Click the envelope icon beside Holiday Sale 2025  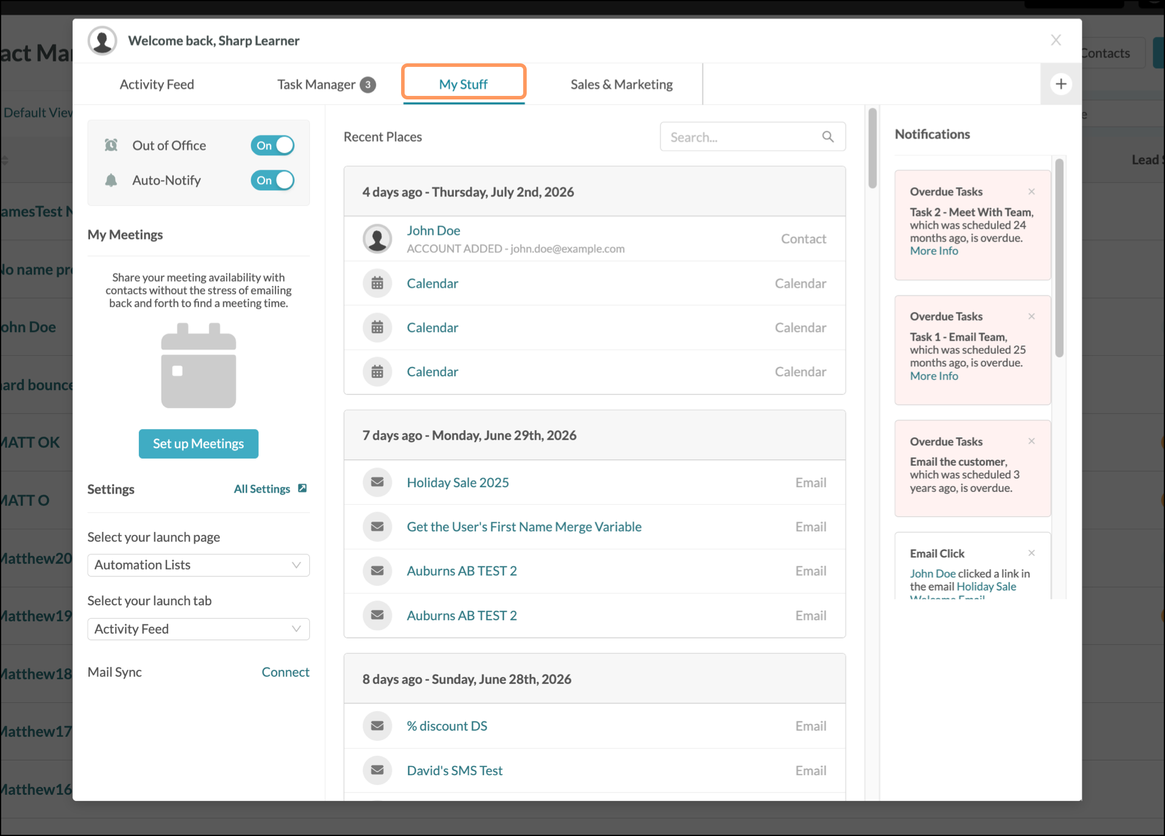tap(377, 482)
